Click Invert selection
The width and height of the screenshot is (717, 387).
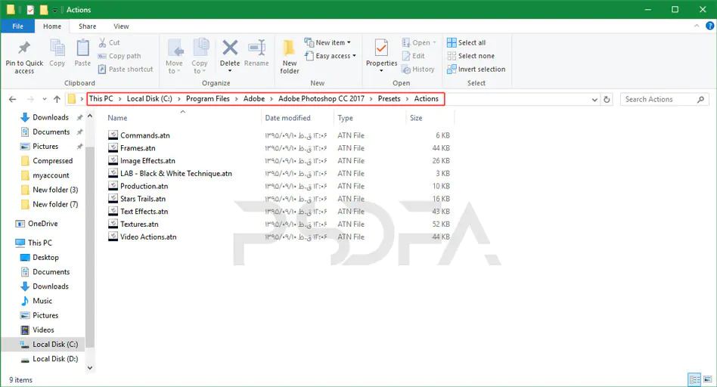coord(476,69)
